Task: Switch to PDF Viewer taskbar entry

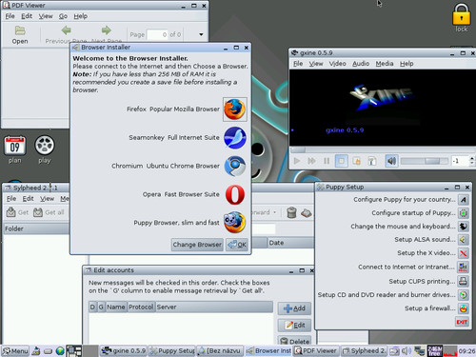Action: click(x=316, y=351)
